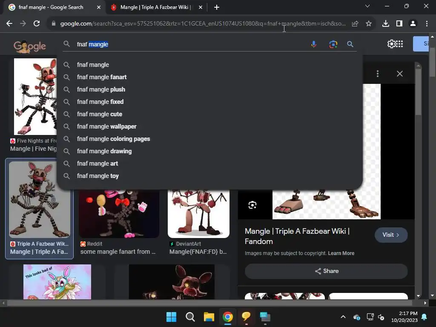Viewport: 436px width, 327px height.
Task: Click the Google logo doodle
Action: click(30, 46)
